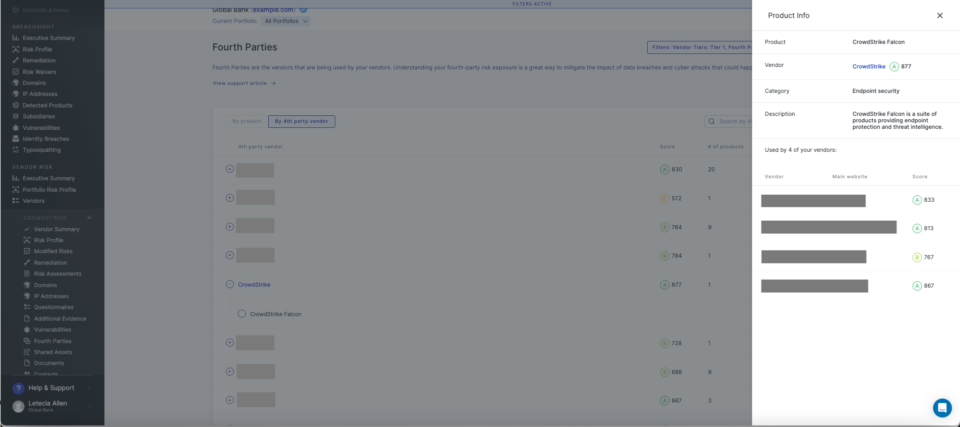Open Additional Evidence file icon
Viewport: 960px width, 427px height.
pyautogui.click(x=27, y=319)
